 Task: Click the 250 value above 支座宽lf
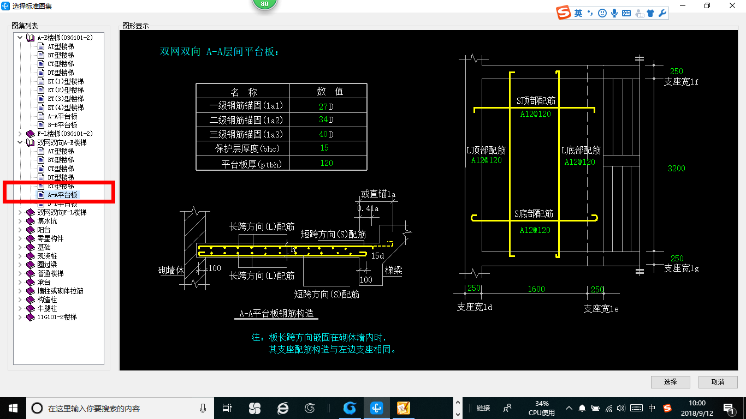tap(677, 71)
